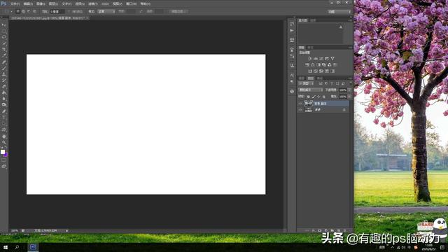Screen dimensions: 448x252
Task: Choose Add to selection mode
Action: pos(23,11)
